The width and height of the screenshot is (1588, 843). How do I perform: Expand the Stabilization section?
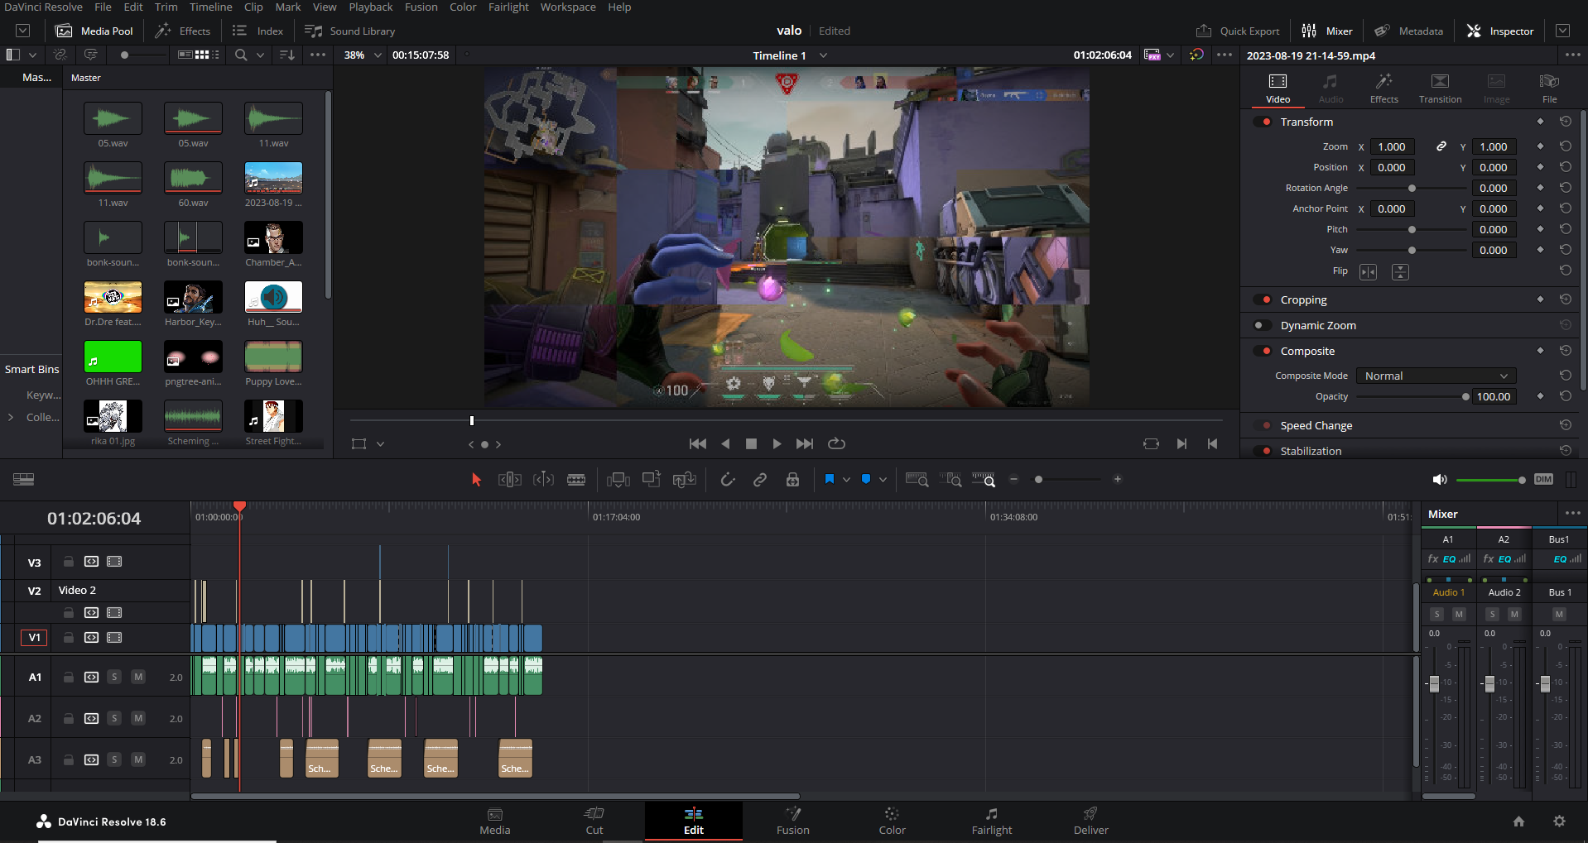coord(1311,451)
